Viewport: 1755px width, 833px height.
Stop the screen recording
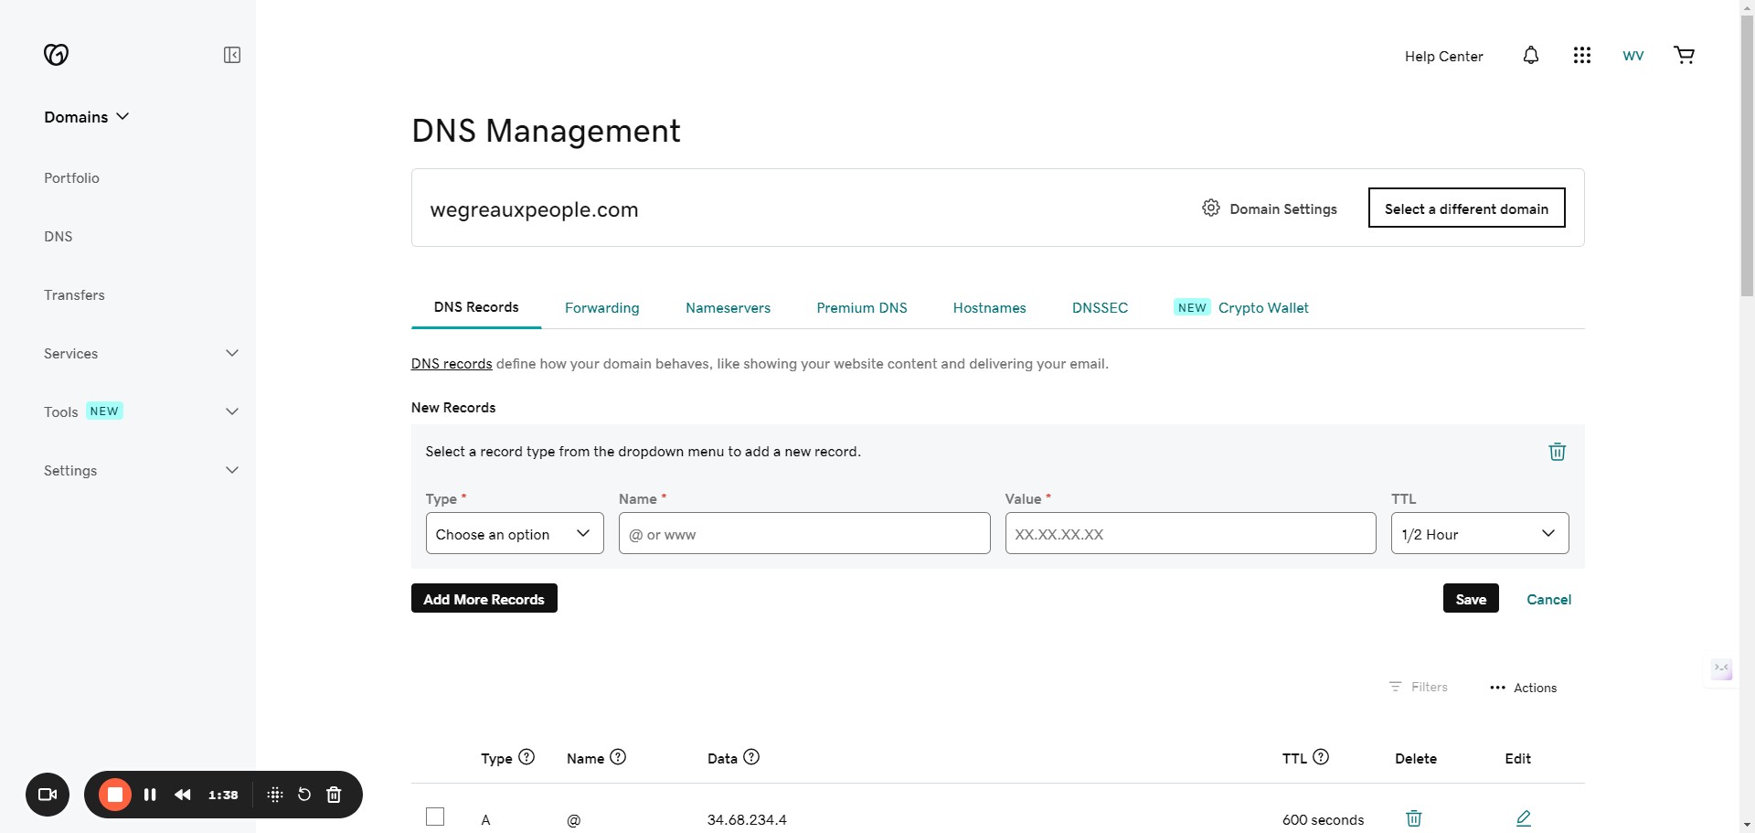pyautogui.click(x=115, y=795)
